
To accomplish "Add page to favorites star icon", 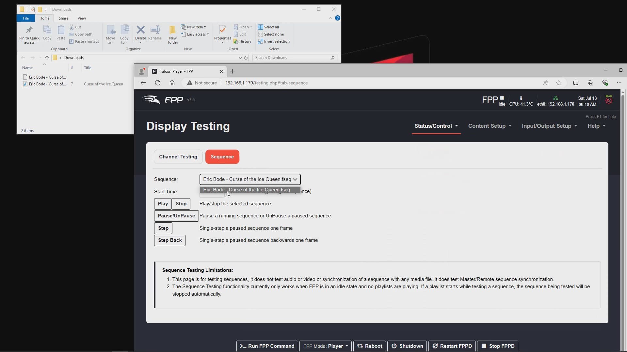I will click(x=559, y=83).
